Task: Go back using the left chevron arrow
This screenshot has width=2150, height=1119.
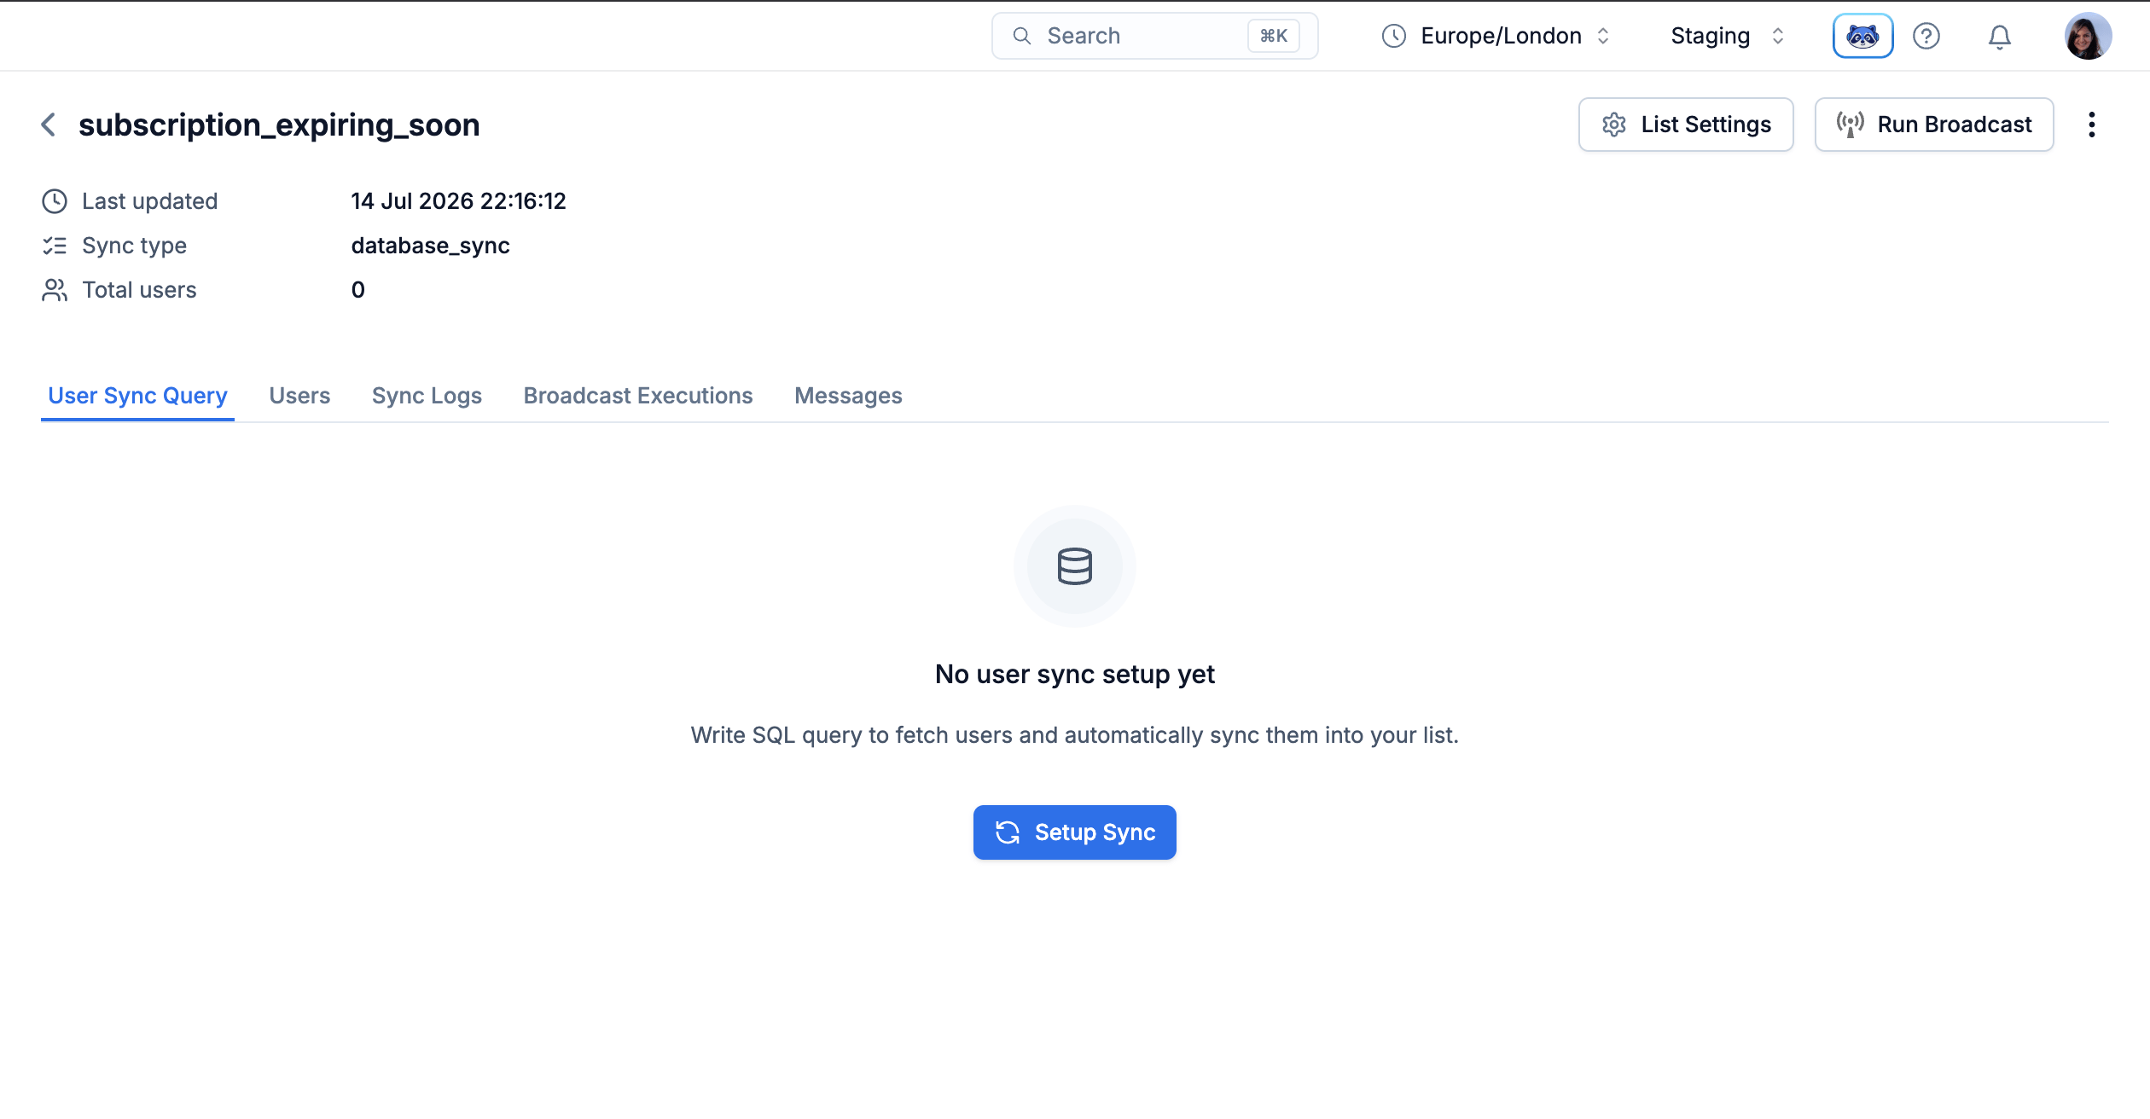Action: pyautogui.click(x=49, y=125)
